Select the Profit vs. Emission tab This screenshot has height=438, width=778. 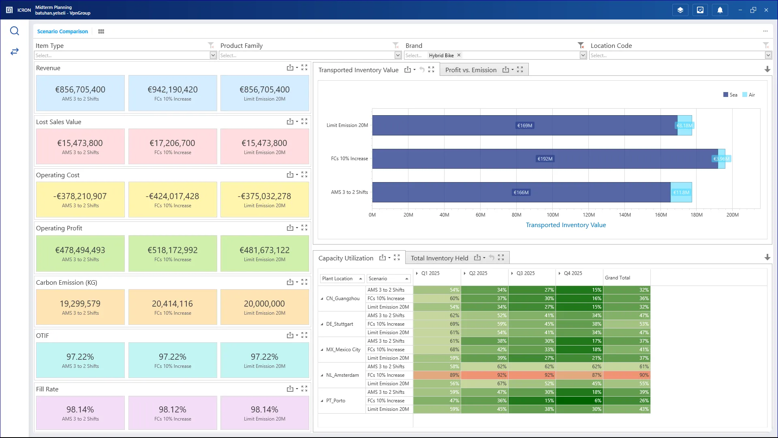(x=470, y=69)
